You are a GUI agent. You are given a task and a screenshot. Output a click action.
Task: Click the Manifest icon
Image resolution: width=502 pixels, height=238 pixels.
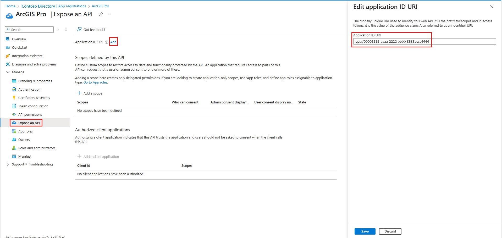[14, 156]
